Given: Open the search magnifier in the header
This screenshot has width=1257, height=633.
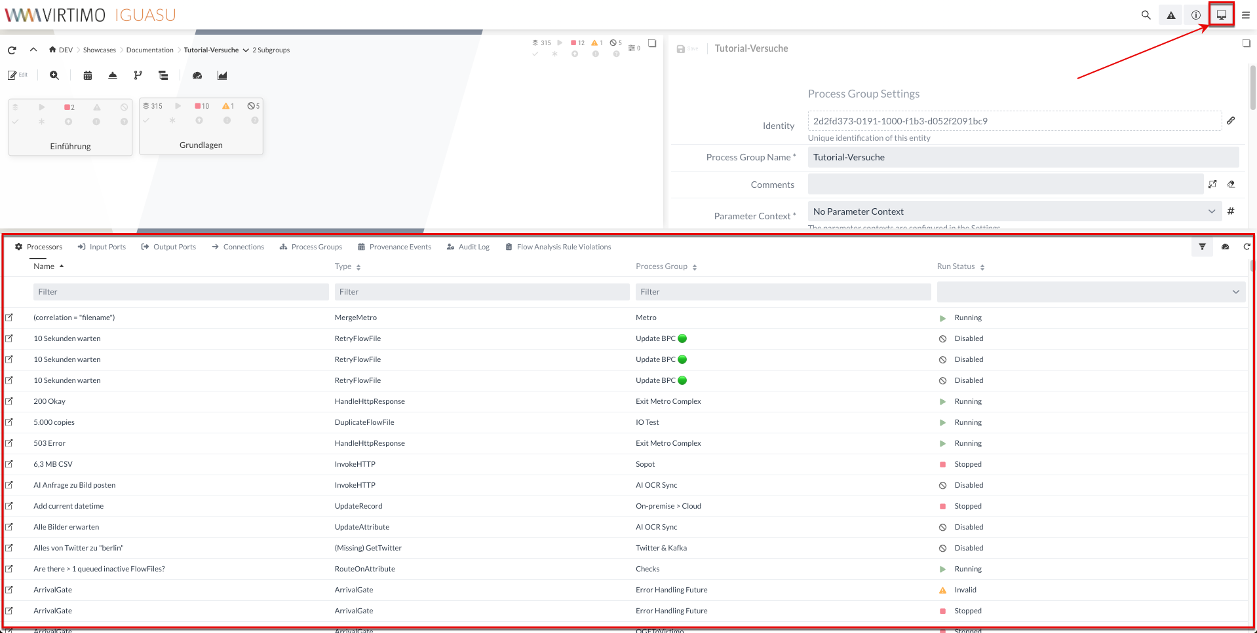Looking at the screenshot, I should coord(1146,15).
